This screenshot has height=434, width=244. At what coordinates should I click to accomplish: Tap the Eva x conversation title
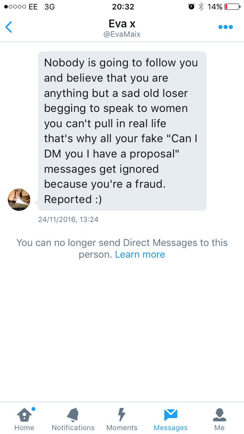click(x=122, y=24)
